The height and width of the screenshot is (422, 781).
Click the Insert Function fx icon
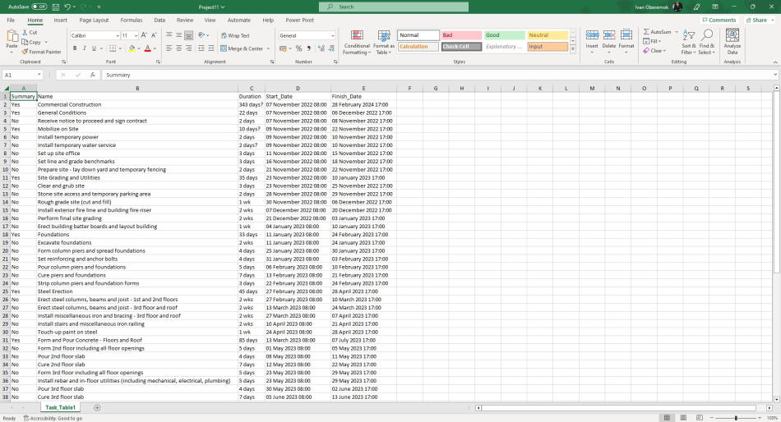[x=93, y=75]
